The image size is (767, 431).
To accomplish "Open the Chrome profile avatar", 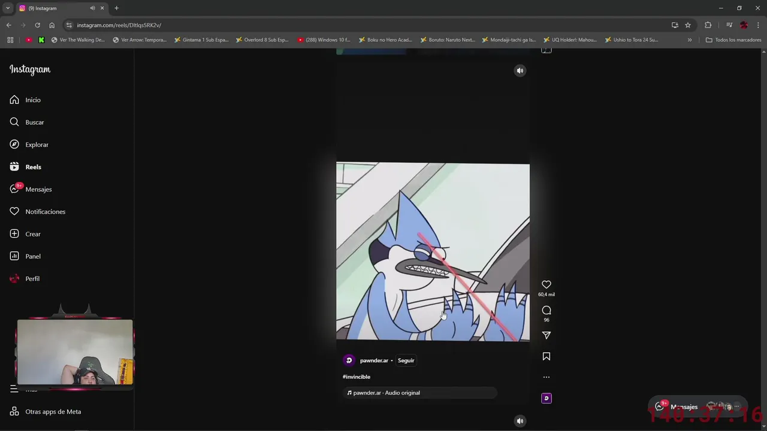I will coord(744,25).
